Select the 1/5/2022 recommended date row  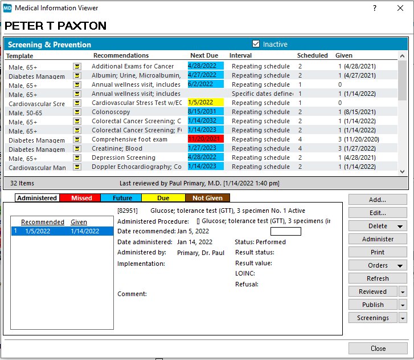coord(62,231)
